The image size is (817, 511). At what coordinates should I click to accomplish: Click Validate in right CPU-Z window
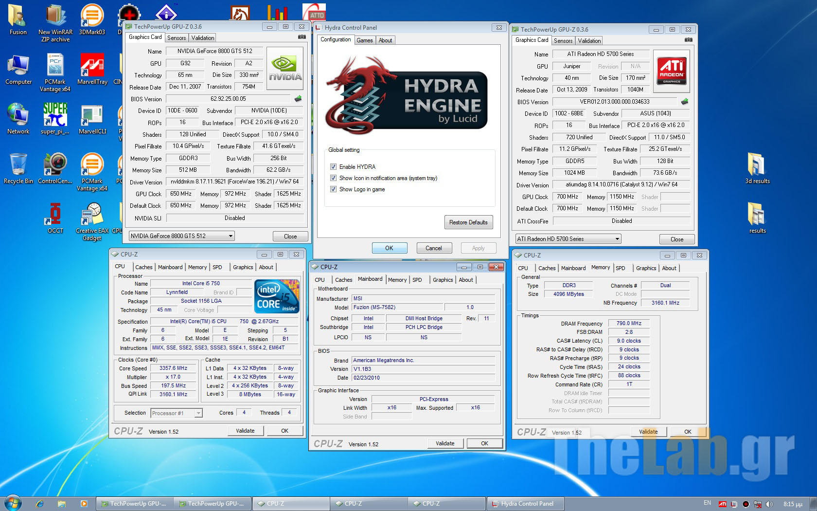tap(648, 432)
